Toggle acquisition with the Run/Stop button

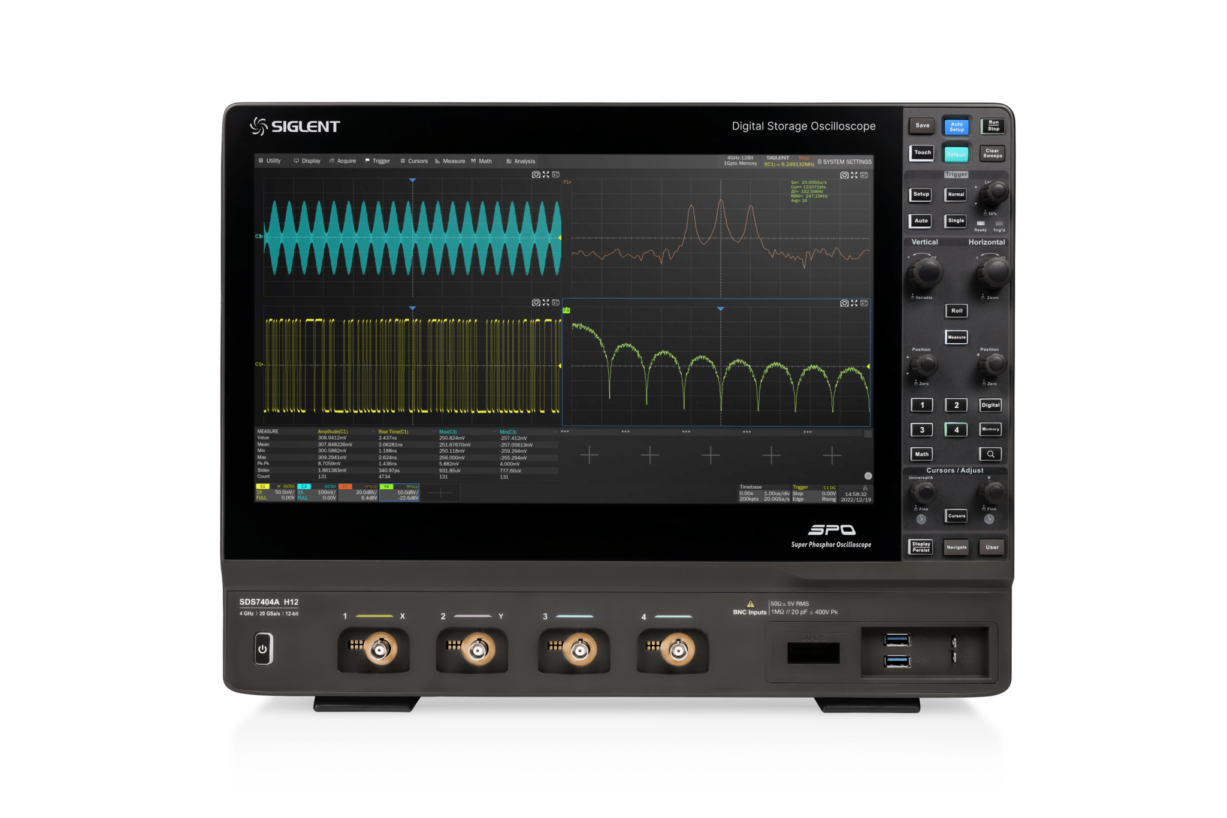pyautogui.click(x=993, y=126)
